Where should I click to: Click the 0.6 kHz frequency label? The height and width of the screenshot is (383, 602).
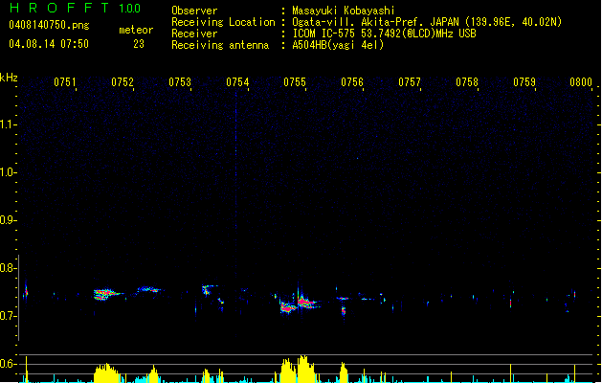[8, 364]
